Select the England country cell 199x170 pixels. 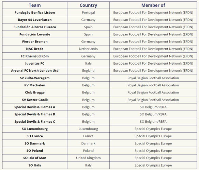tap(88, 71)
